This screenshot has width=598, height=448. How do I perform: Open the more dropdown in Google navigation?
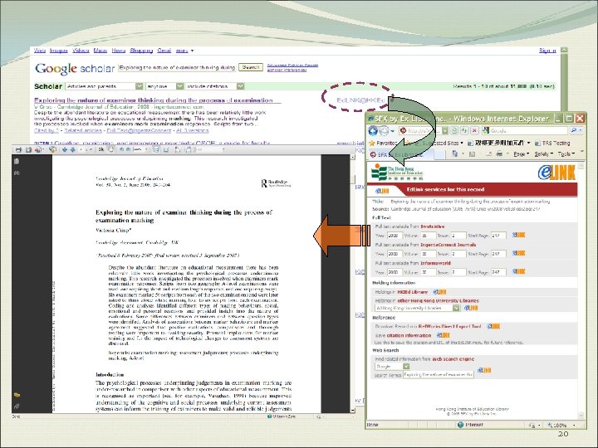point(184,51)
